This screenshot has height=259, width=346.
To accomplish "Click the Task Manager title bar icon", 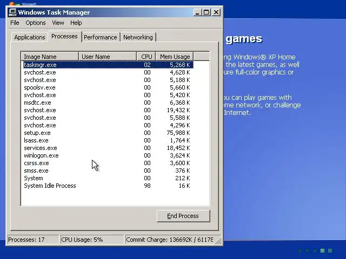I will tap(12, 12).
